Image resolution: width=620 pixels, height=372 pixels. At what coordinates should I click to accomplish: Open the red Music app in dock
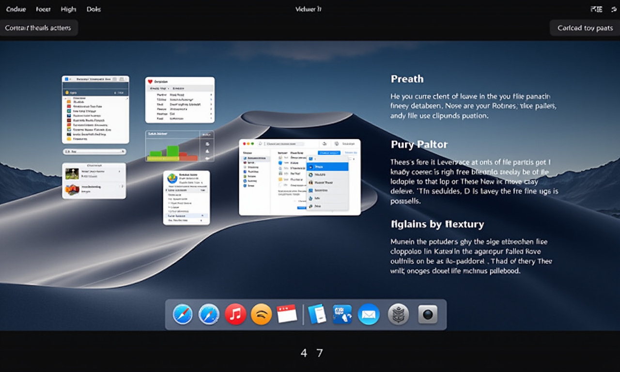tap(235, 315)
